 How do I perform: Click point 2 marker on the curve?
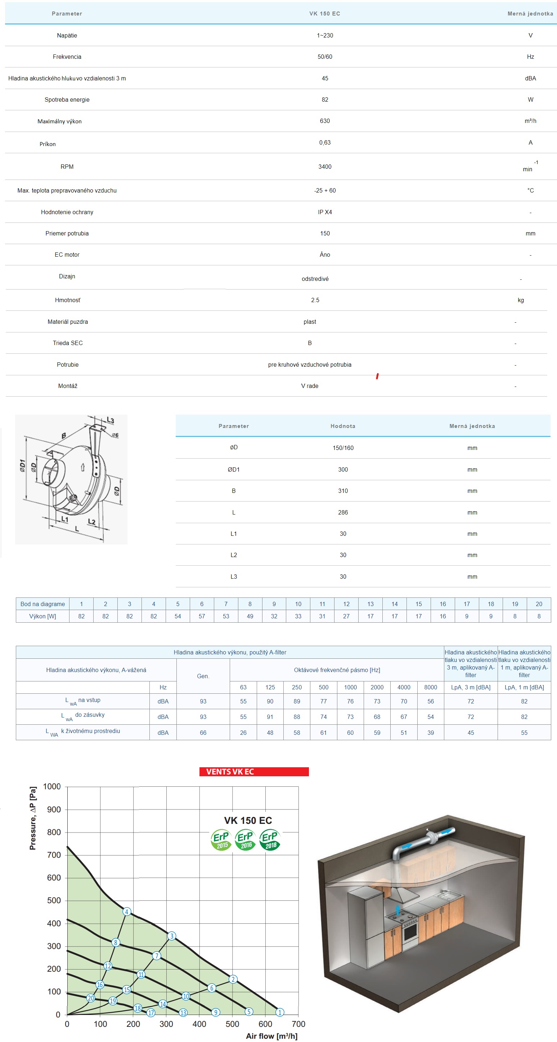(x=233, y=979)
